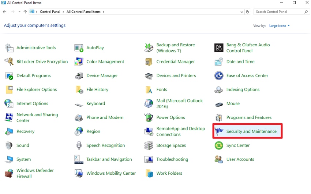The height and width of the screenshot is (194, 311).
Task: Click the Control Panel breadcrumb in address bar
Action: tap(50, 12)
